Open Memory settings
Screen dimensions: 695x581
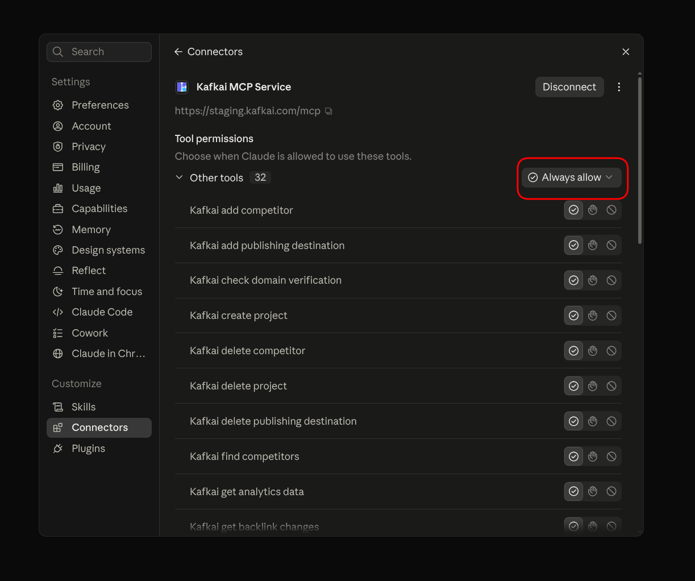point(99,230)
